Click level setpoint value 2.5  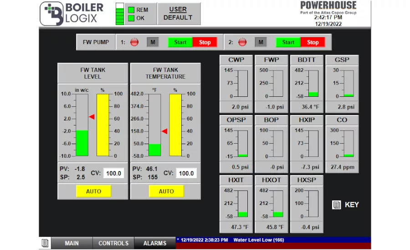pos(81,177)
